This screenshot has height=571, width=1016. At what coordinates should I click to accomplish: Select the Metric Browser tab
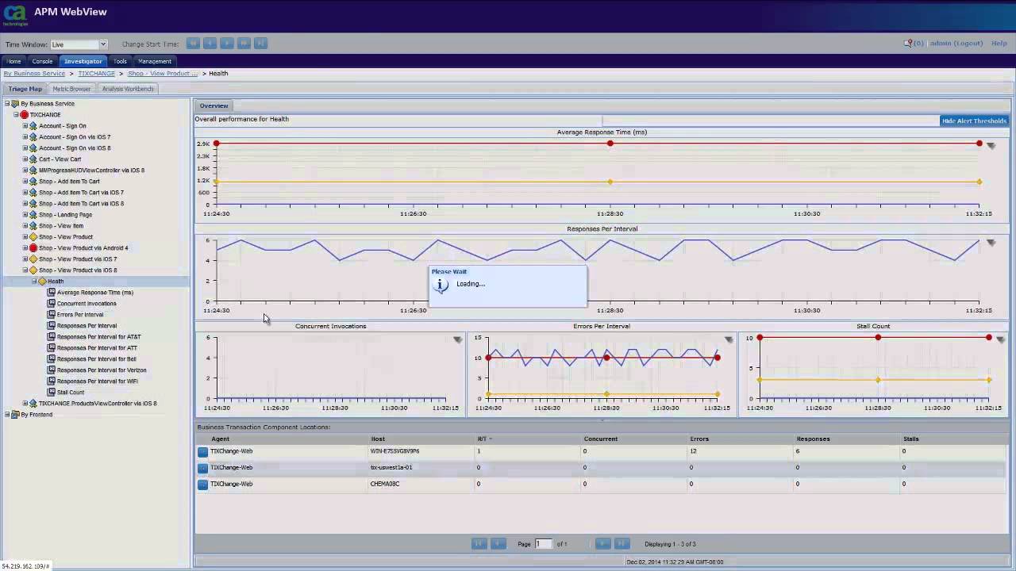click(71, 89)
